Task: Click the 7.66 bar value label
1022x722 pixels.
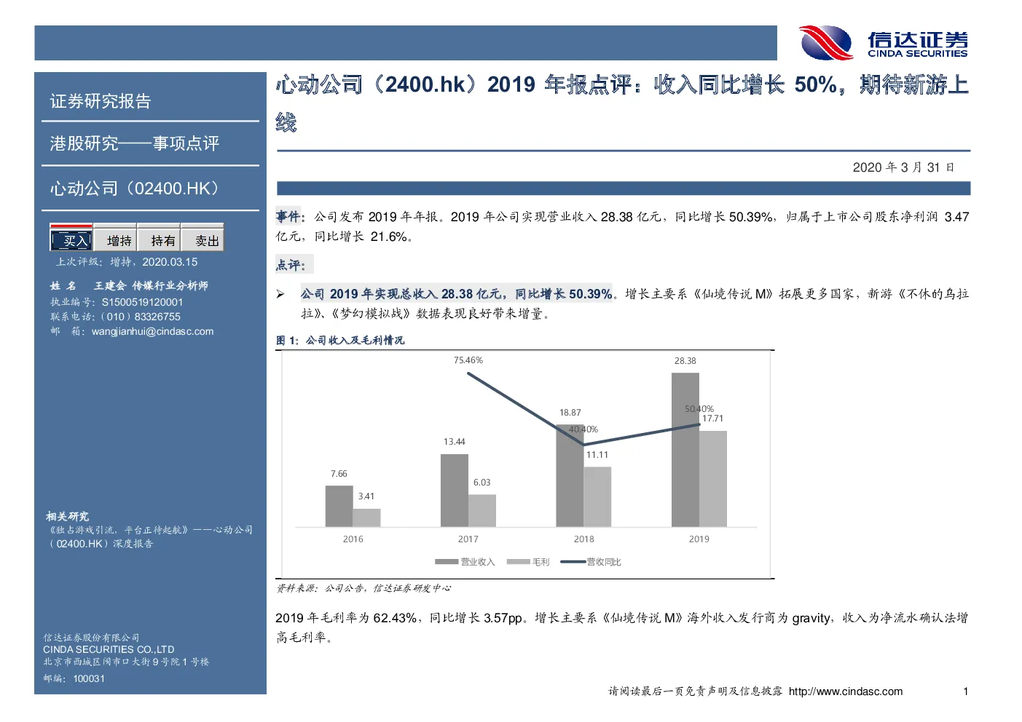Action: pos(339,474)
